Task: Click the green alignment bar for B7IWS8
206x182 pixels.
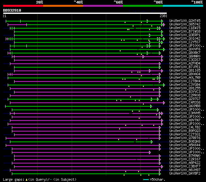Action: 88,32
